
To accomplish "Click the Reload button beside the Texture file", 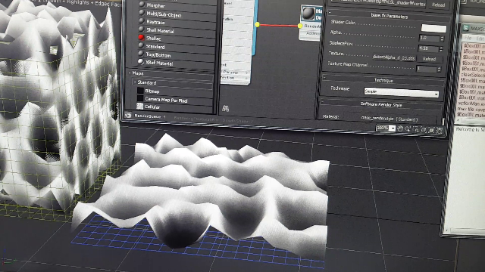I will (x=429, y=59).
